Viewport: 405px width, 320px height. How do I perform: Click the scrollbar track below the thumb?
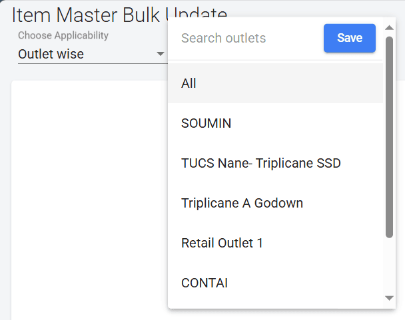[390, 266]
